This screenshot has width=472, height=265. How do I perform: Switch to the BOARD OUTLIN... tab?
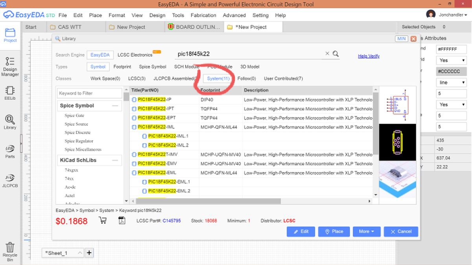194,27
